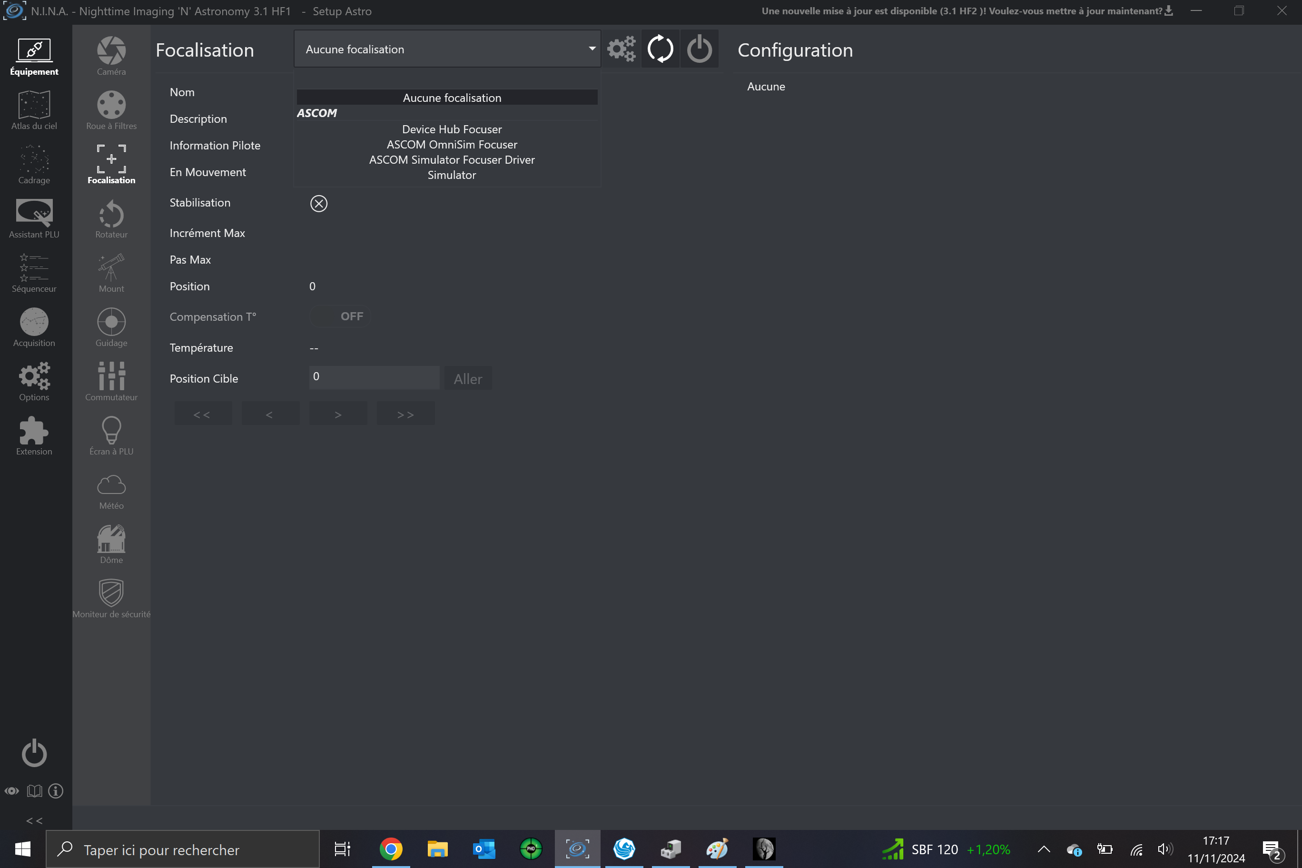Go to the Options tab
The width and height of the screenshot is (1302, 868).
pos(34,381)
